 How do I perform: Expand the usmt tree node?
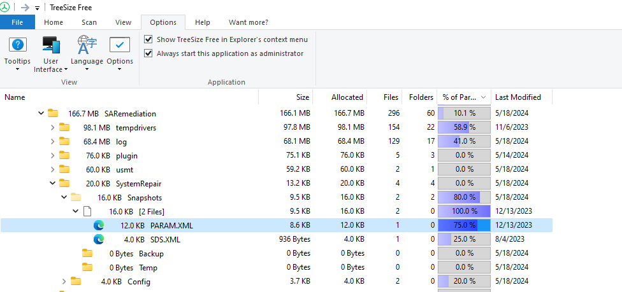coord(53,169)
